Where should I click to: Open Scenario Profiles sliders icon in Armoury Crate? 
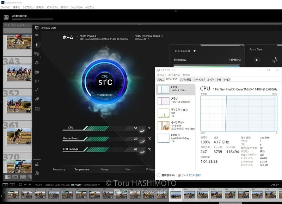(x=37, y=81)
